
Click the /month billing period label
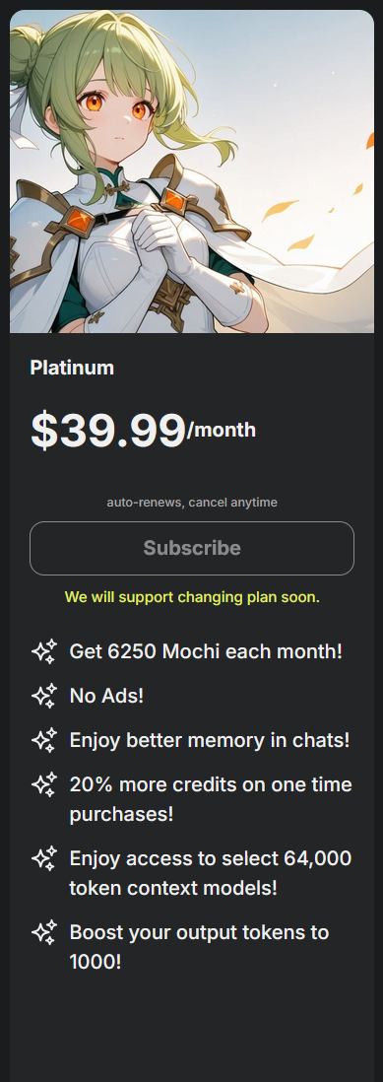point(222,430)
